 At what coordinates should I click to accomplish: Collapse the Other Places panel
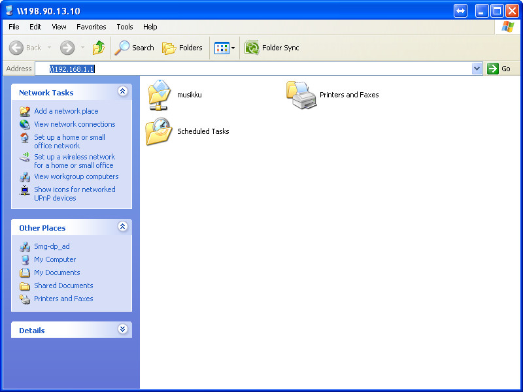point(122,227)
